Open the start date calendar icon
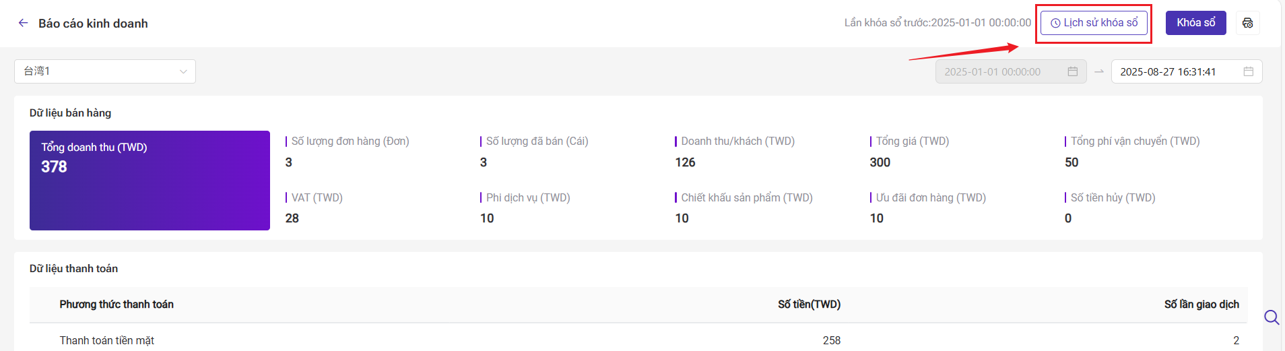Viewport: 1285px width, 351px height. pyautogui.click(x=1073, y=71)
